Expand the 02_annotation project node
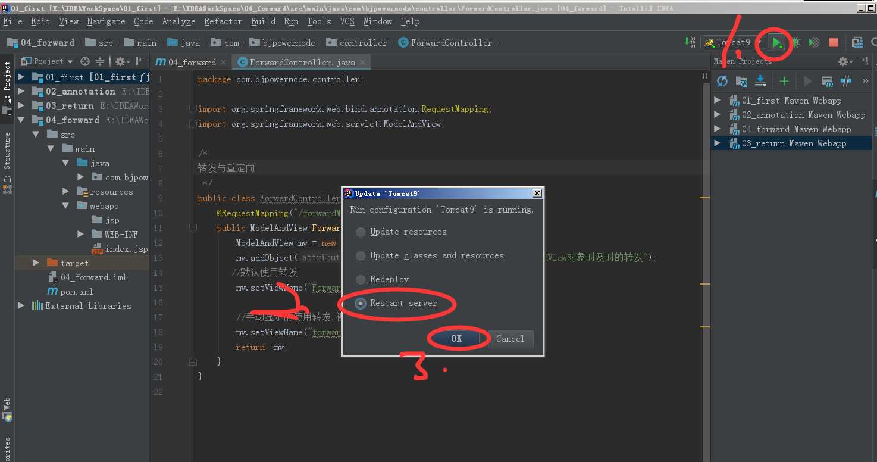This screenshot has width=877, height=462. tap(21, 92)
